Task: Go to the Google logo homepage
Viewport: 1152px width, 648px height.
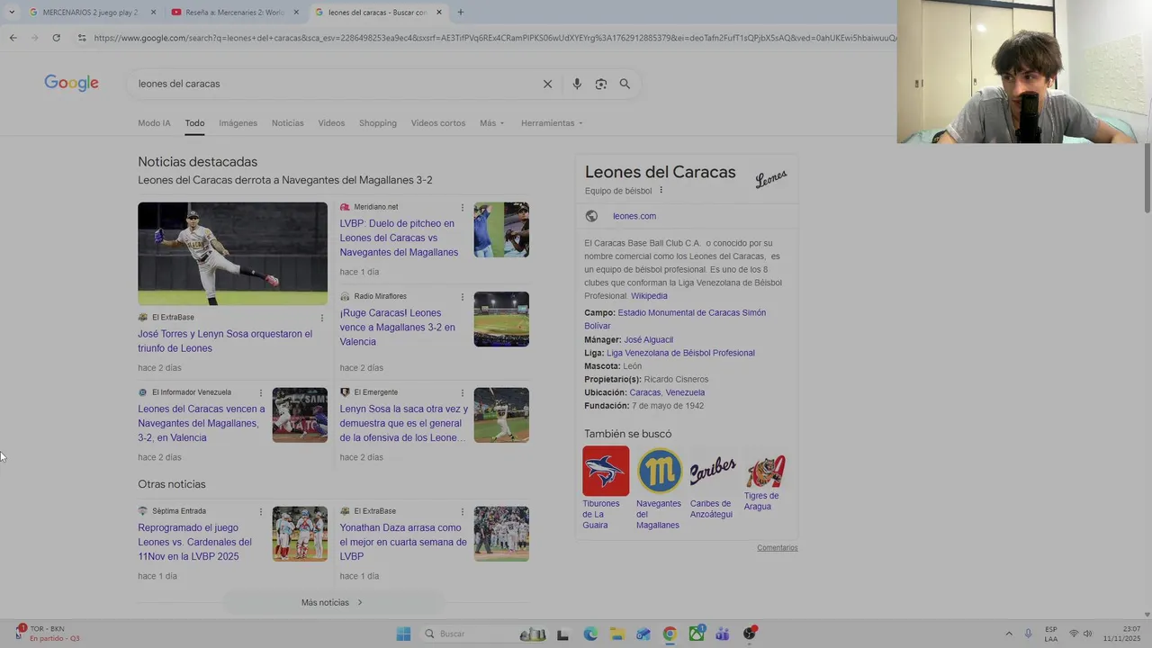Action: [x=71, y=83]
